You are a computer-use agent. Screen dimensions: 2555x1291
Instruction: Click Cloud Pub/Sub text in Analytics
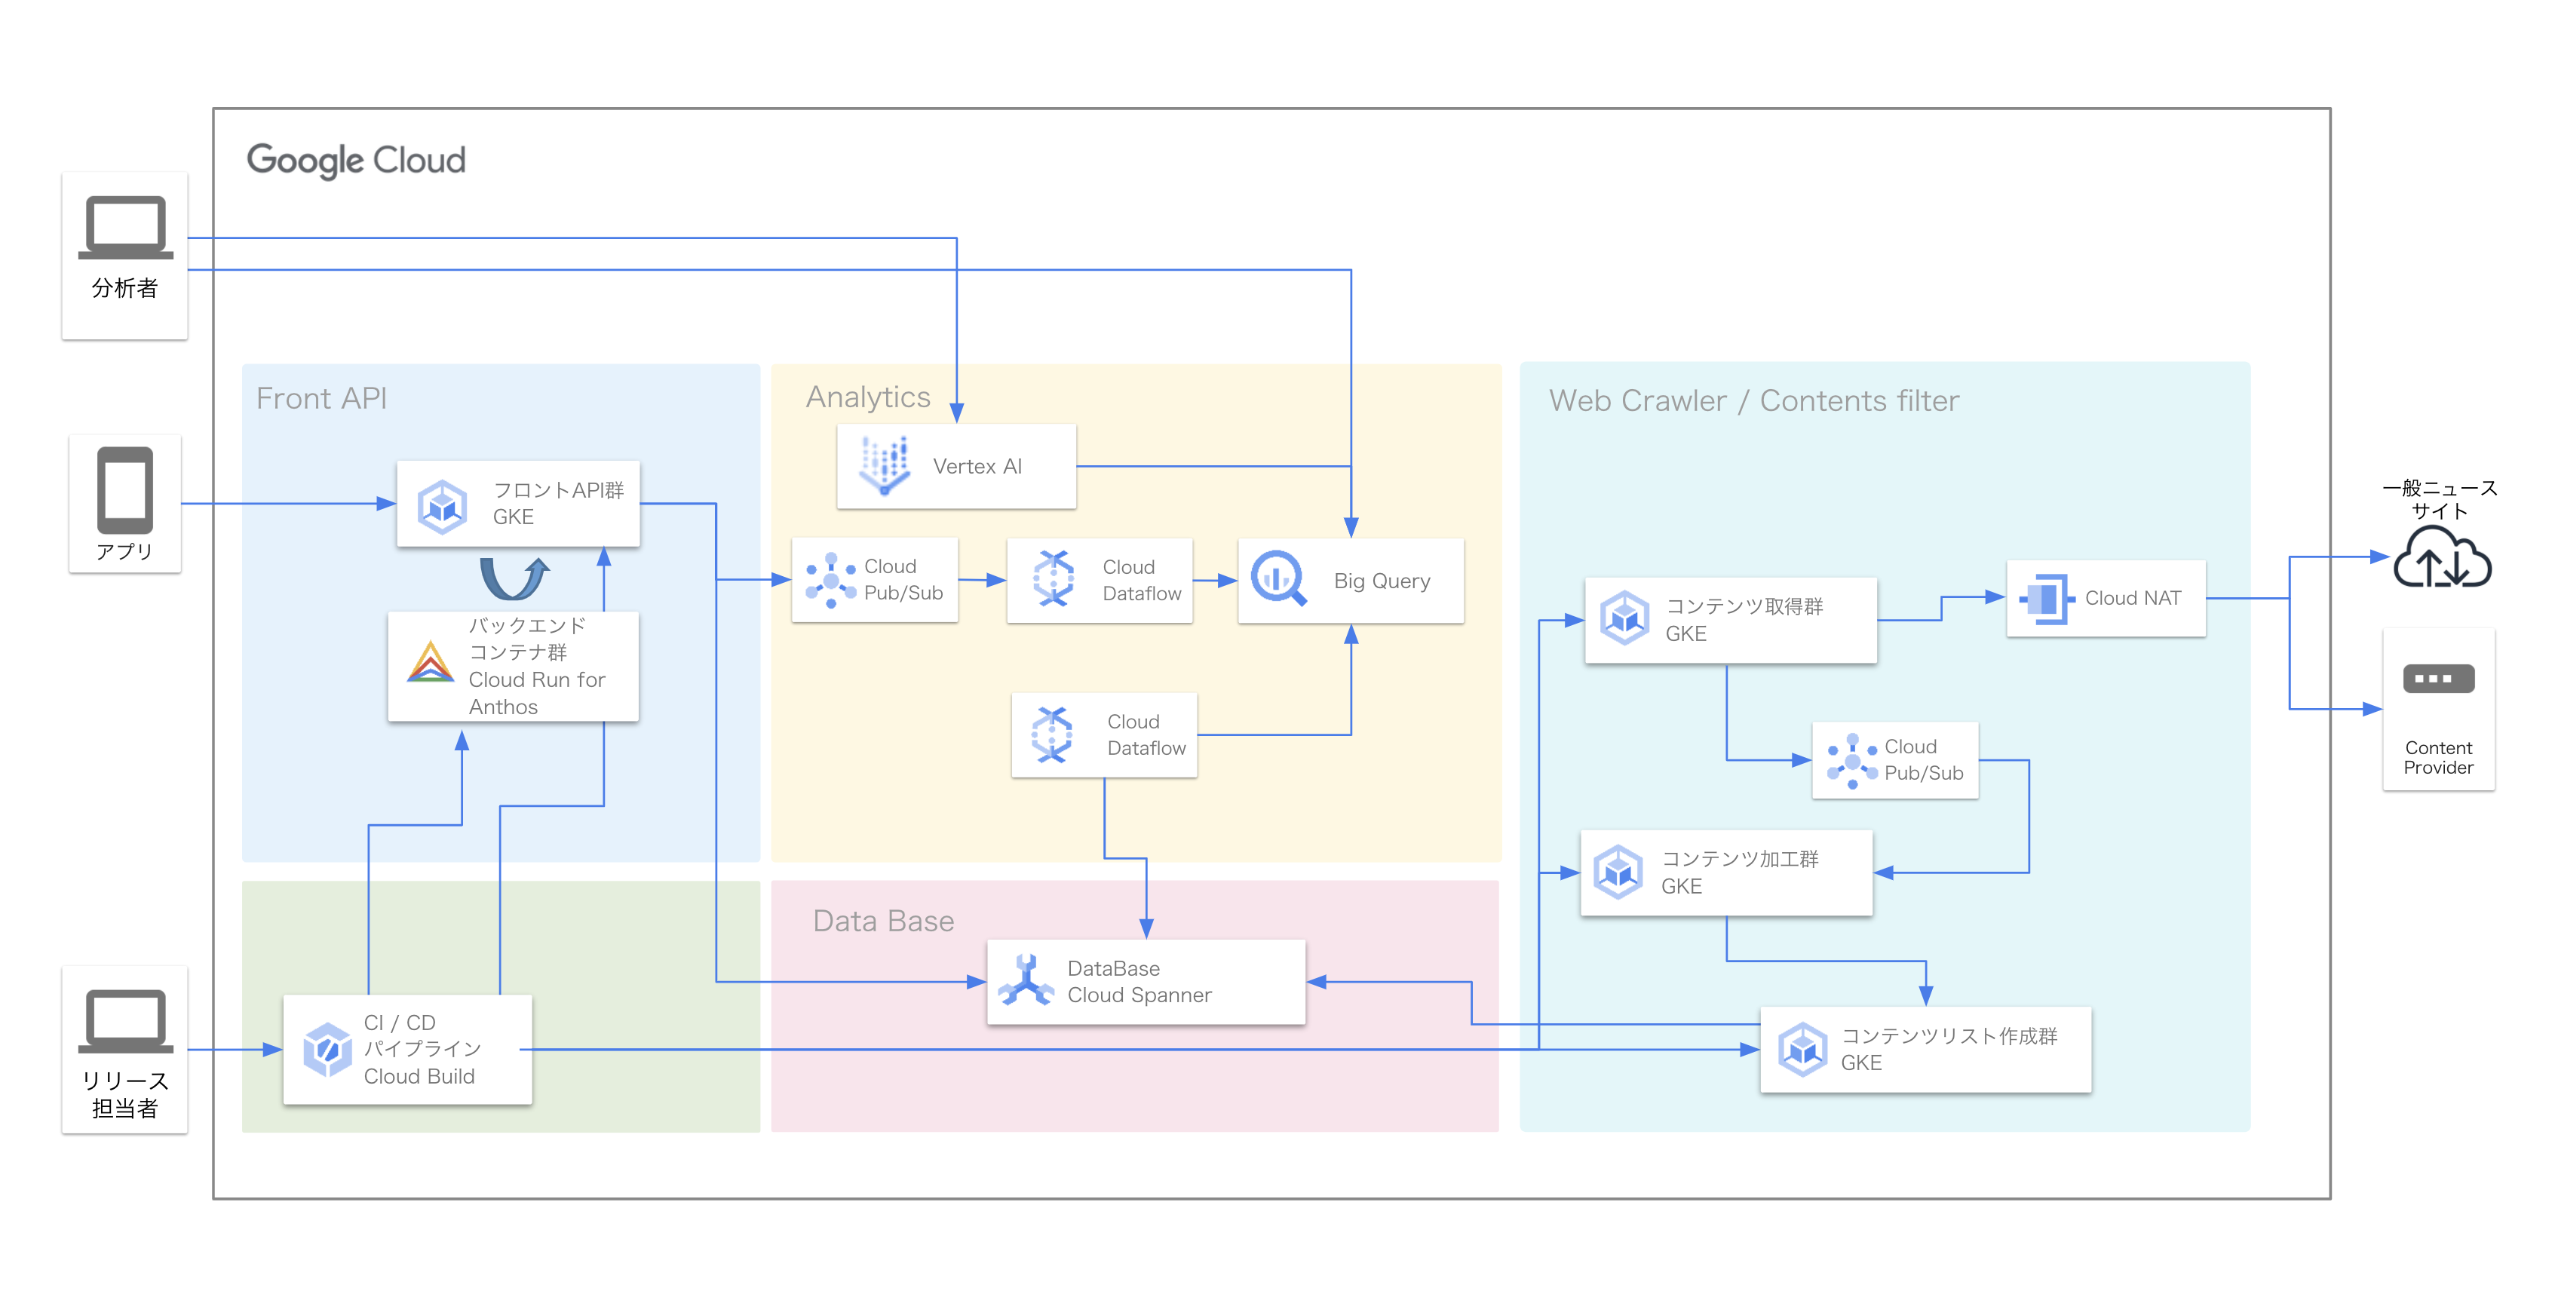pyautogui.click(x=903, y=579)
